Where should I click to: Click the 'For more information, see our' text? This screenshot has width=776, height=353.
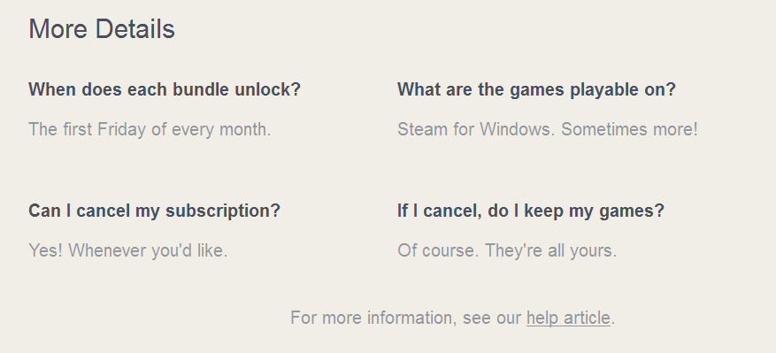pos(406,318)
